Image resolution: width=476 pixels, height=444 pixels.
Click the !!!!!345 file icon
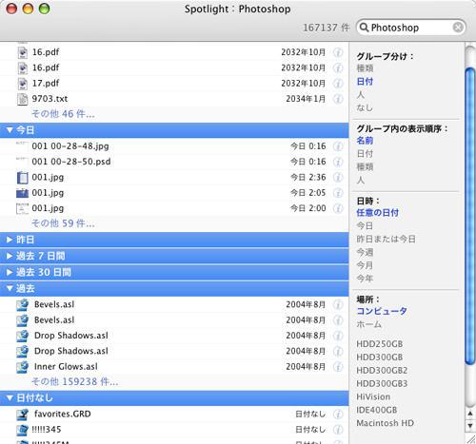(22, 430)
